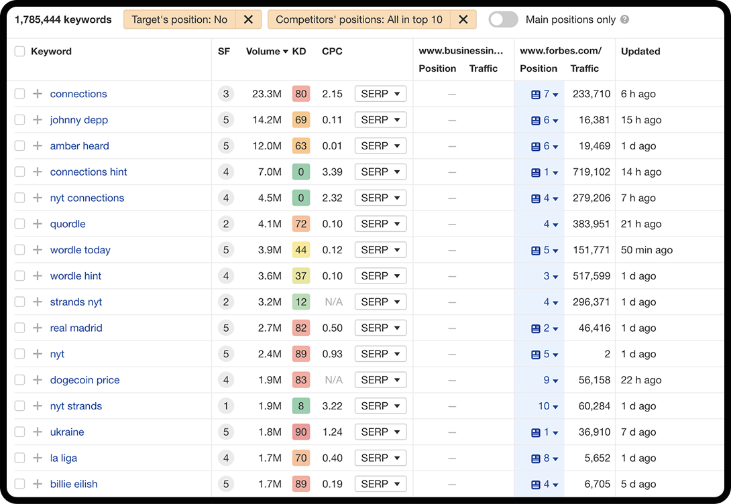Remove the Target's position filter via its X
Screen dimensions: 731x504
click(x=249, y=20)
